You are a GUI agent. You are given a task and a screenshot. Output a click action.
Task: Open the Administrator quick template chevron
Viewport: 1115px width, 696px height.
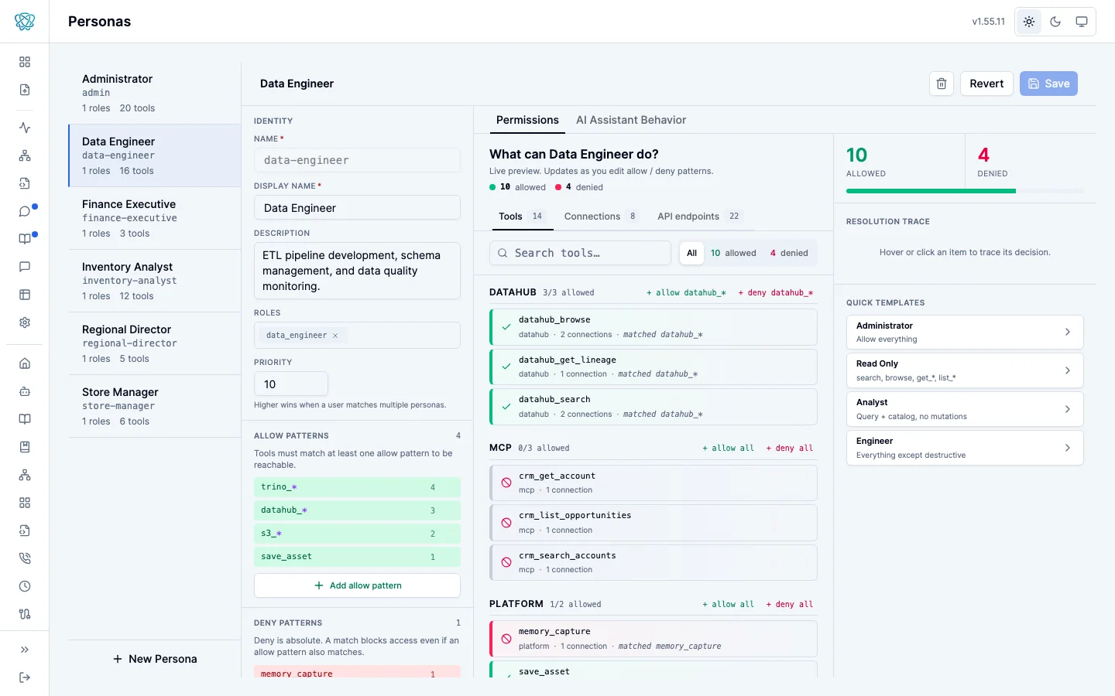click(1067, 332)
